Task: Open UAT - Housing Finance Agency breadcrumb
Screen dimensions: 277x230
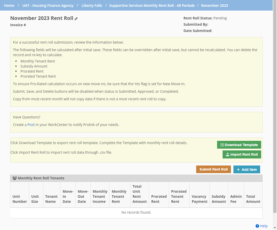Action: coord(48,6)
